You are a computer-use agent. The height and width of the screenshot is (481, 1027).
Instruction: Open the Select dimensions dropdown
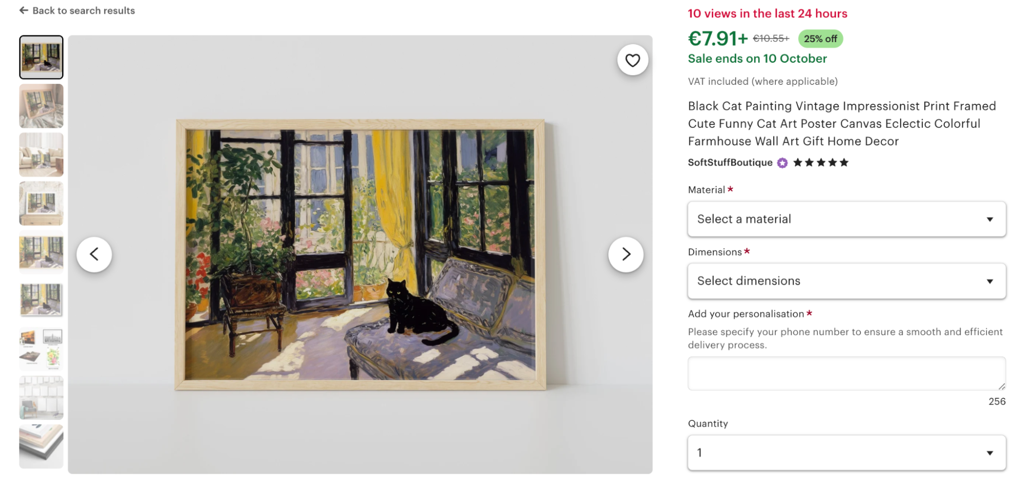[x=846, y=281]
